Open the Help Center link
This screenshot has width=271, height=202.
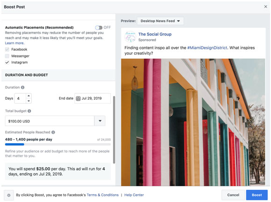(x=134, y=195)
